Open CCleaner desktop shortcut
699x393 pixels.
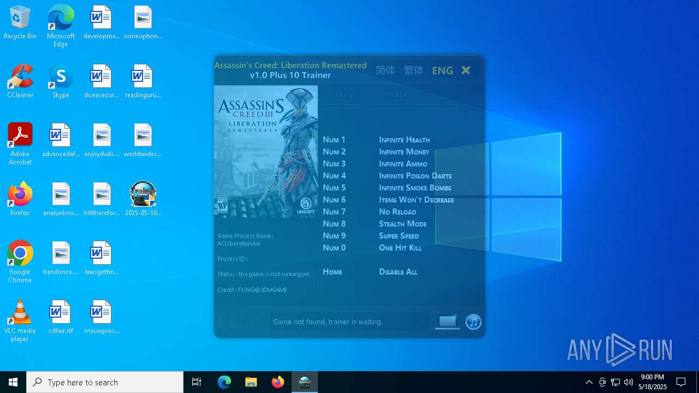(x=20, y=82)
